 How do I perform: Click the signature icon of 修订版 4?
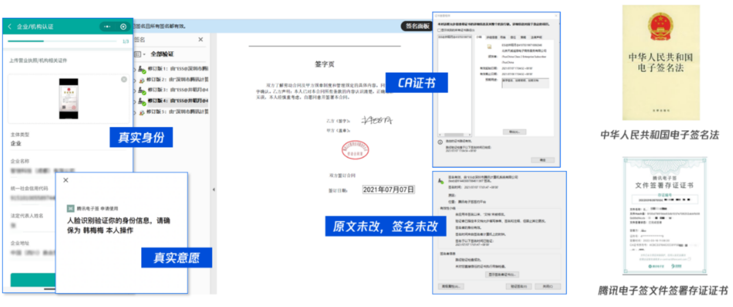click(142, 101)
